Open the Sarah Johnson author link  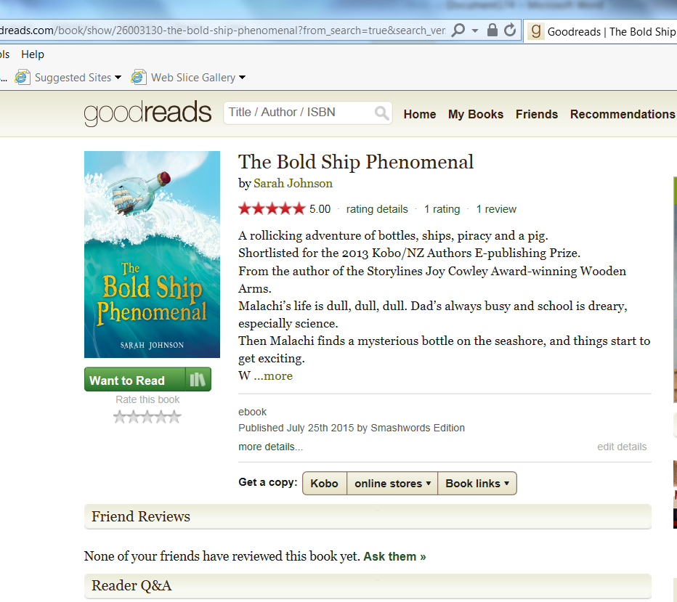(293, 184)
